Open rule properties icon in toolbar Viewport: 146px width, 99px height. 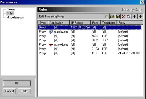click(129, 17)
